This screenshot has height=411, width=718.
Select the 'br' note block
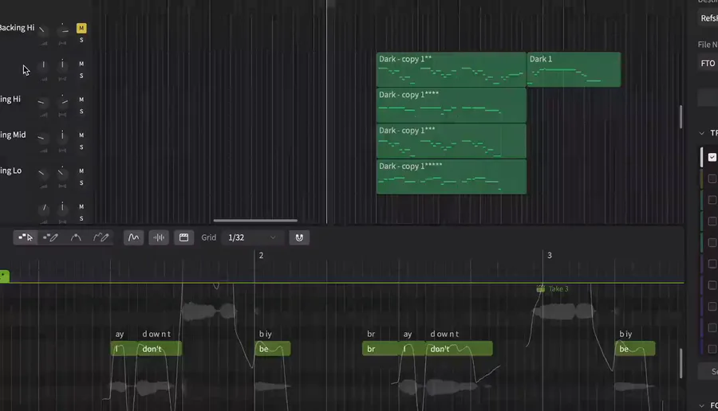coord(380,349)
